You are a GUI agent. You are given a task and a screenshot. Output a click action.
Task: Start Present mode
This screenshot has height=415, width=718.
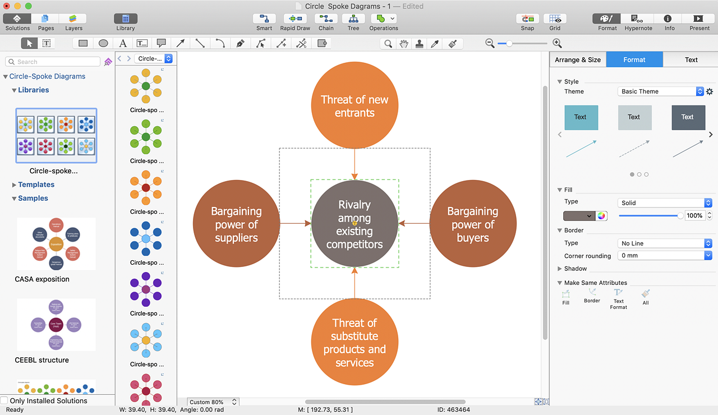point(699,19)
